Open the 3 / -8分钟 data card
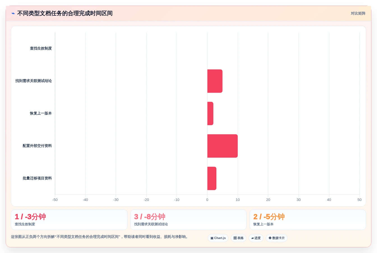 tap(188, 220)
